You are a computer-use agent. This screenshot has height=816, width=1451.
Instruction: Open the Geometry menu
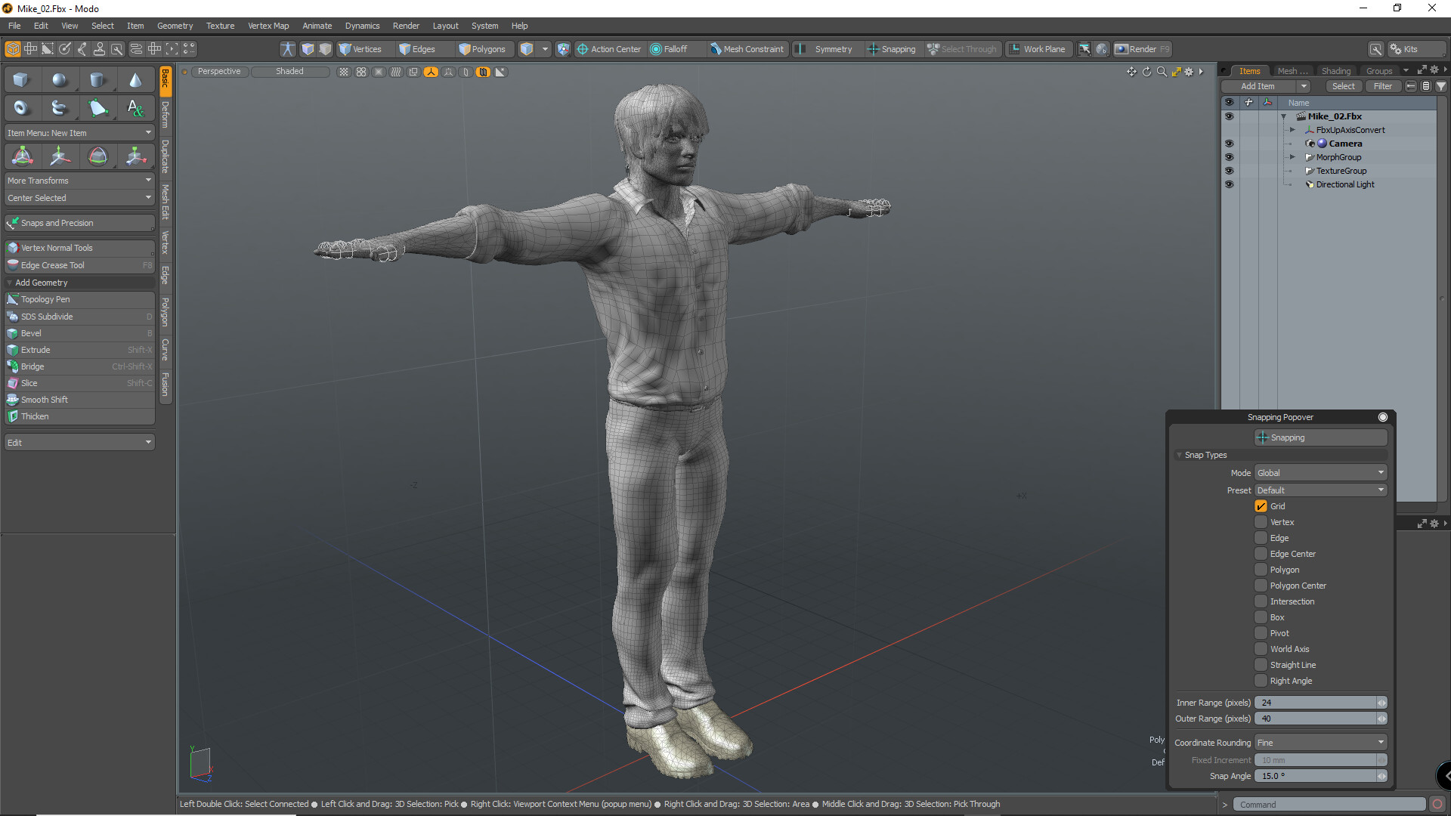[175, 25]
